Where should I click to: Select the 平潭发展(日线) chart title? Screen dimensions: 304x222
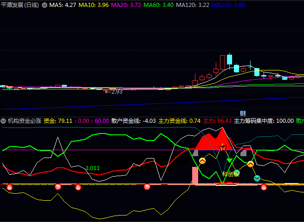[20, 5]
